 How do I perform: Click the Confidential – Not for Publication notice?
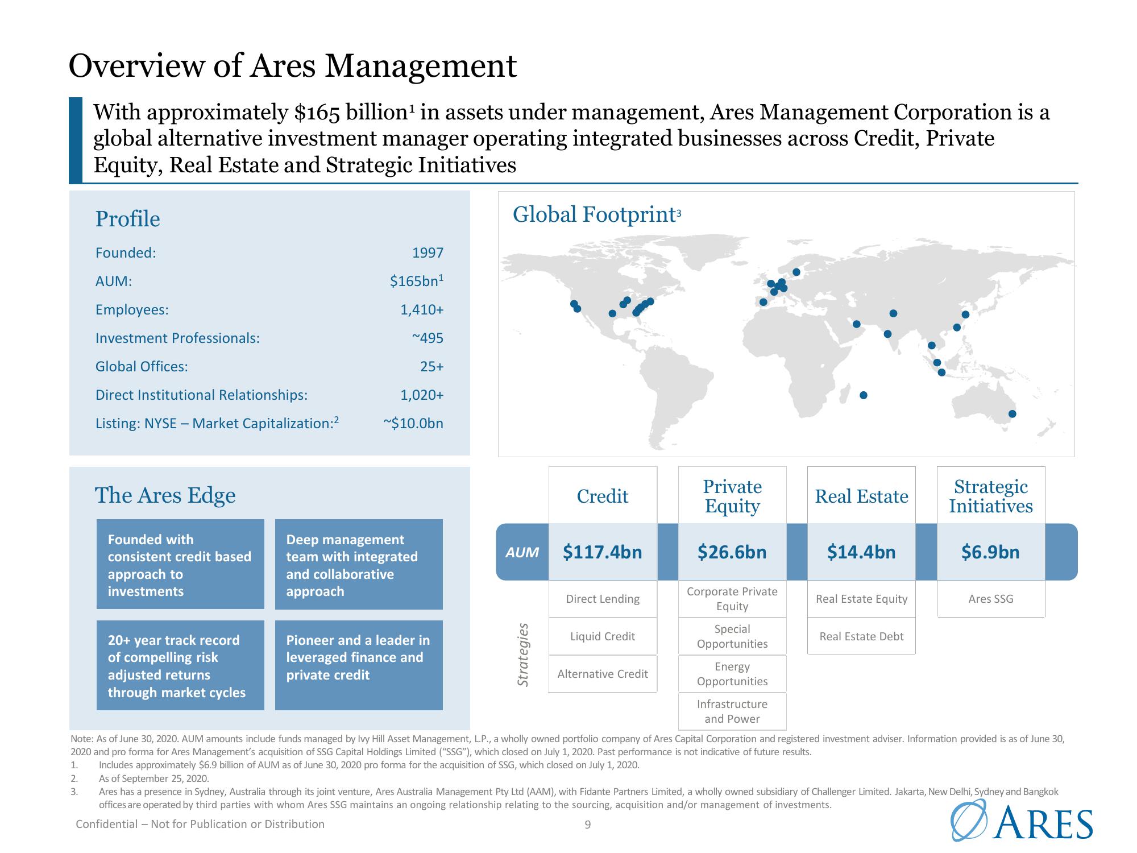point(200,824)
